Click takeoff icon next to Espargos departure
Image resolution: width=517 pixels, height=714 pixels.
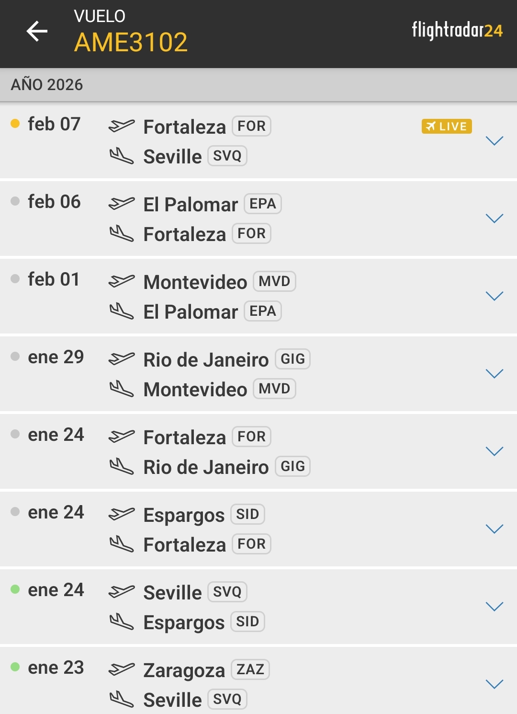coord(122,514)
